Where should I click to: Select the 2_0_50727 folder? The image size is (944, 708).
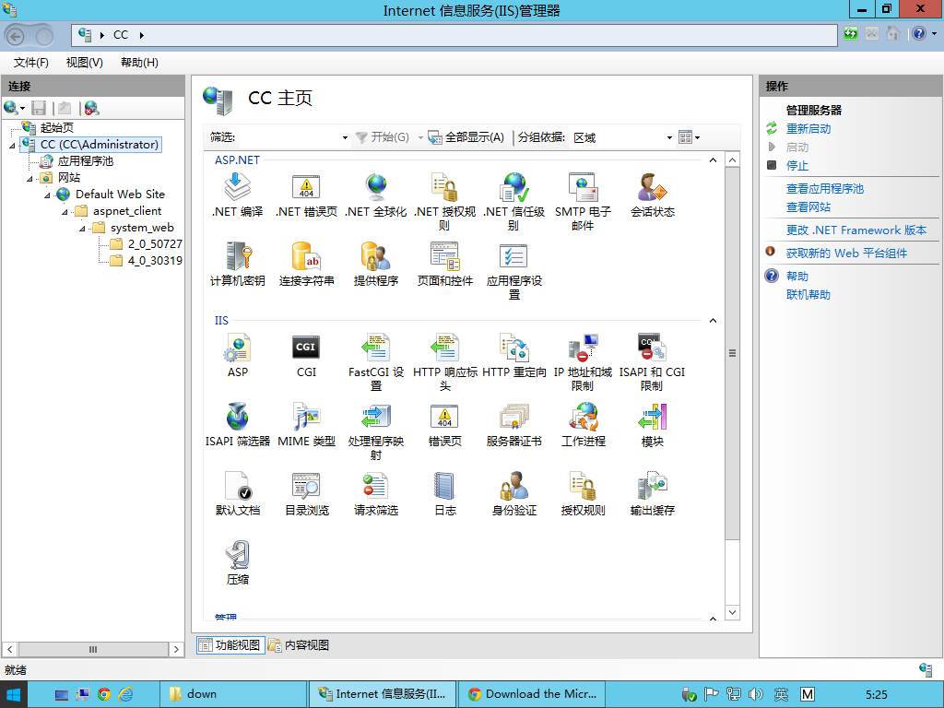click(x=155, y=244)
